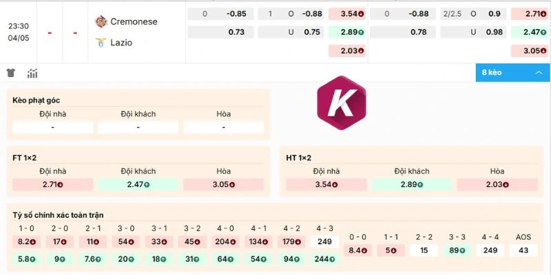The height and width of the screenshot is (275, 551).
Task: Pick handicap odds -0.85
Action: 220,14
